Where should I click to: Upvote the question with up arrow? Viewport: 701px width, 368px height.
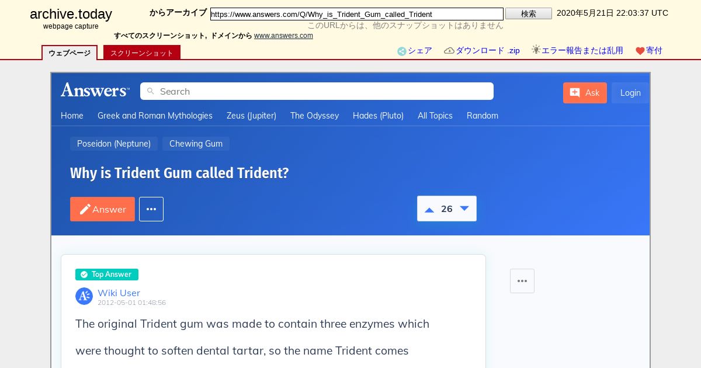click(429, 209)
